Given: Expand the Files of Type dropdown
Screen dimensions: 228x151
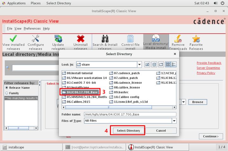Looking at the screenshot, I should [174, 121].
